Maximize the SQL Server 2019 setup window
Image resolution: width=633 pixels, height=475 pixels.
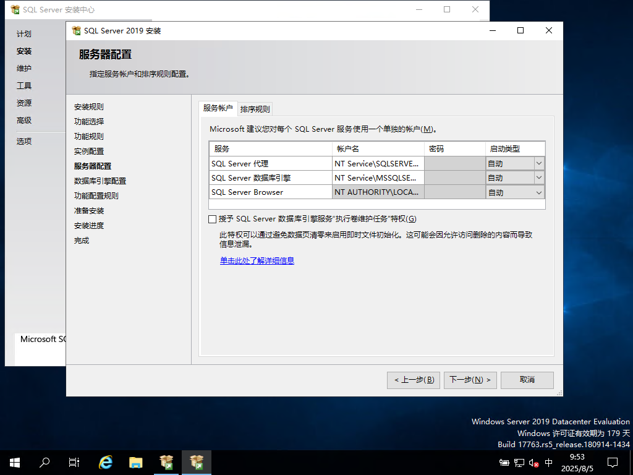click(x=520, y=31)
